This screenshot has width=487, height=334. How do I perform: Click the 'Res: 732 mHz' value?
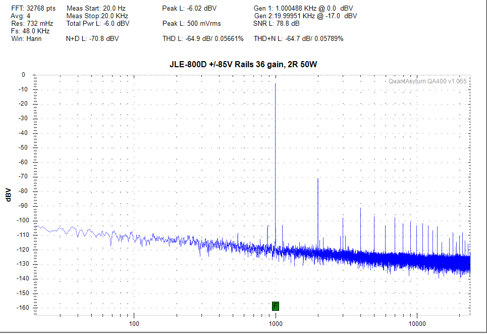pyautogui.click(x=32, y=23)
